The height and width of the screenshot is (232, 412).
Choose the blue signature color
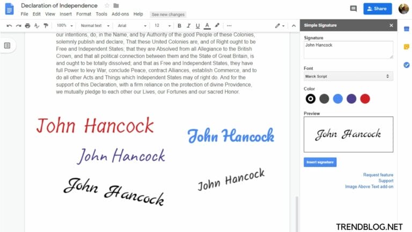[337, 98]
